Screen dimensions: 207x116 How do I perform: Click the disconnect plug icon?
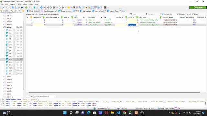(9, 8)
